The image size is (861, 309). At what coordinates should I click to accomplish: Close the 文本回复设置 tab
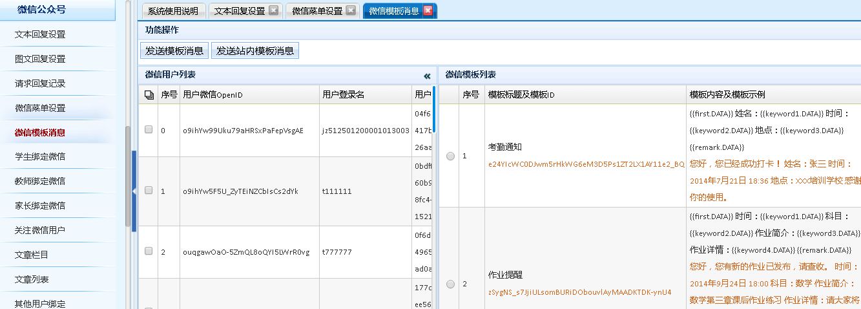[x=273, y=11]
